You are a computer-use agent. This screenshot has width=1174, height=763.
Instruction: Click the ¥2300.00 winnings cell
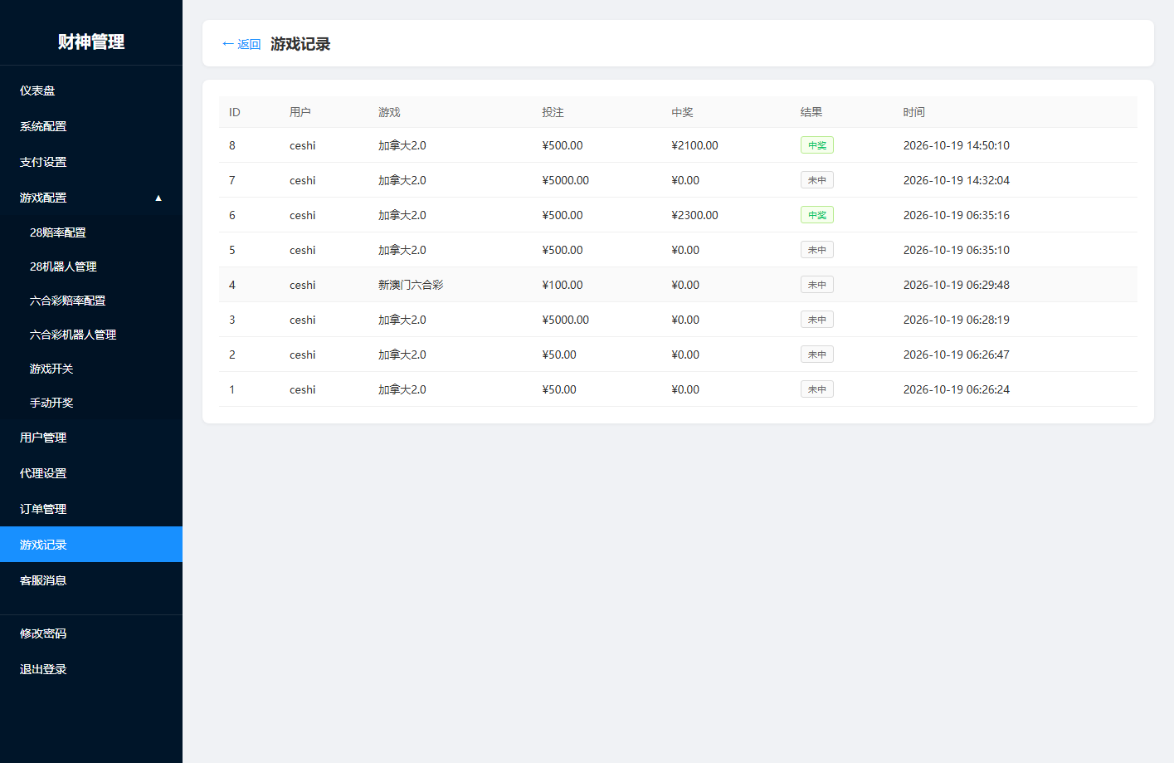(695, 215)
